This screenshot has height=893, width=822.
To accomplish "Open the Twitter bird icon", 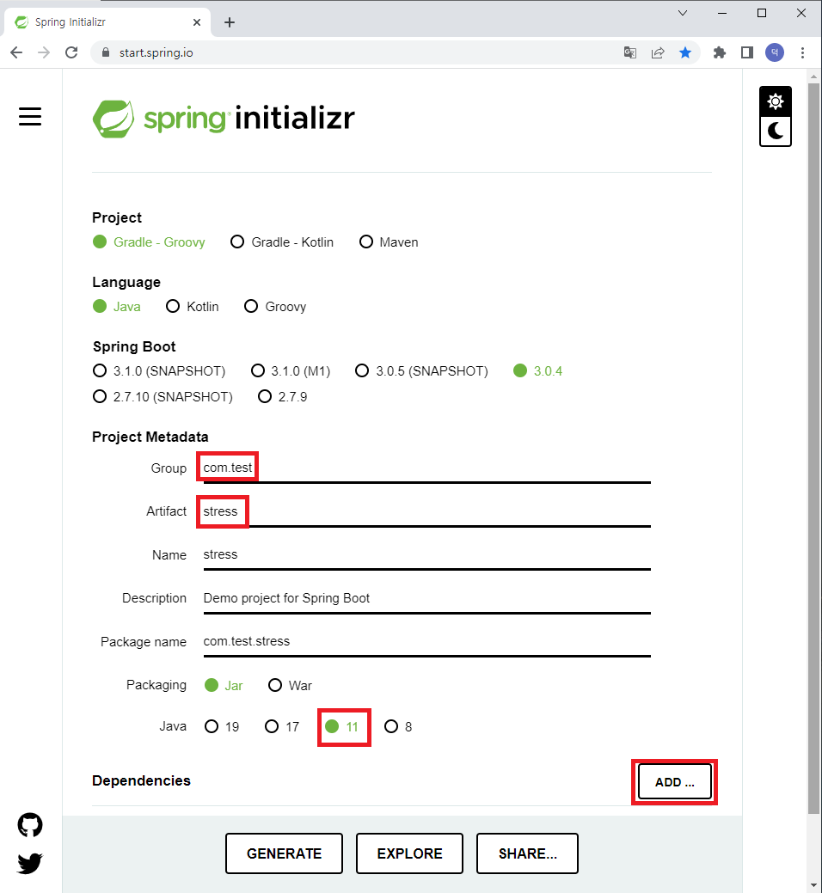I will (30, 863).
